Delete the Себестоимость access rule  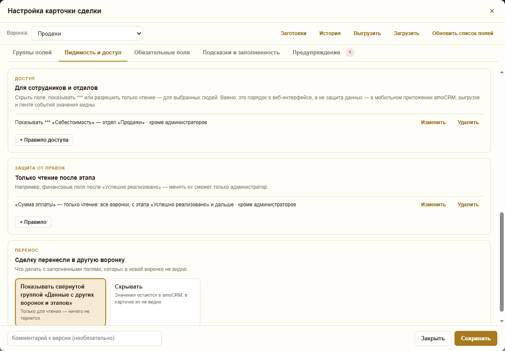coord(468,122)
